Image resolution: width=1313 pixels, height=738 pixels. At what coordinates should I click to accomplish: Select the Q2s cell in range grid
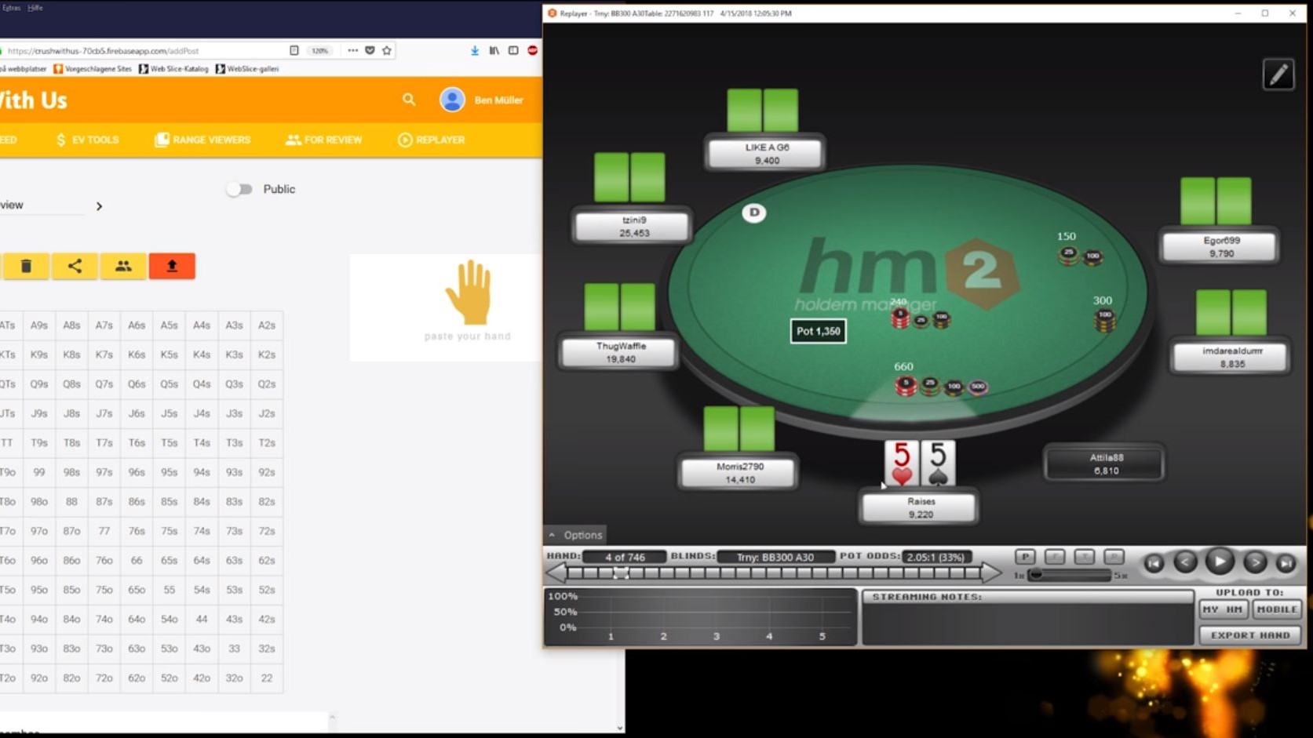coord(267,384)
